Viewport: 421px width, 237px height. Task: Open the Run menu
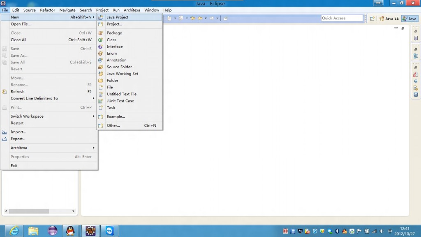(x=116, y=10)
